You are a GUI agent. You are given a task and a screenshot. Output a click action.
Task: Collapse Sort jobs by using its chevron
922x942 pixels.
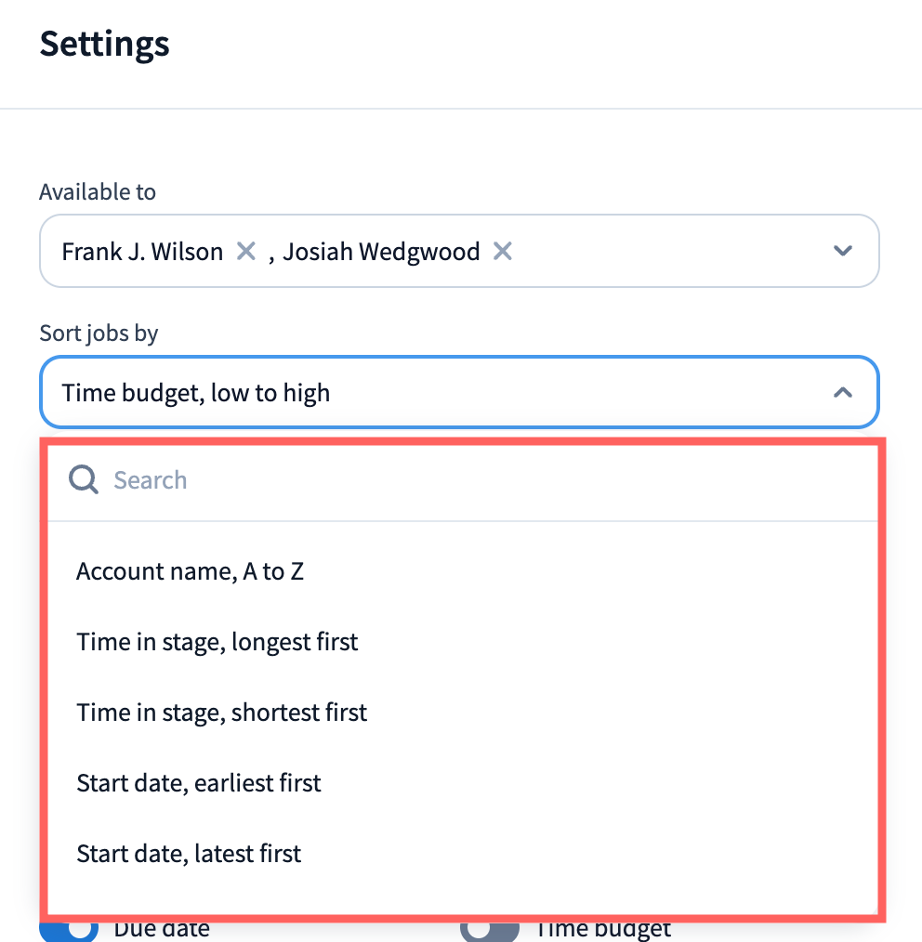pyautogui.click(x=842, y=393)
